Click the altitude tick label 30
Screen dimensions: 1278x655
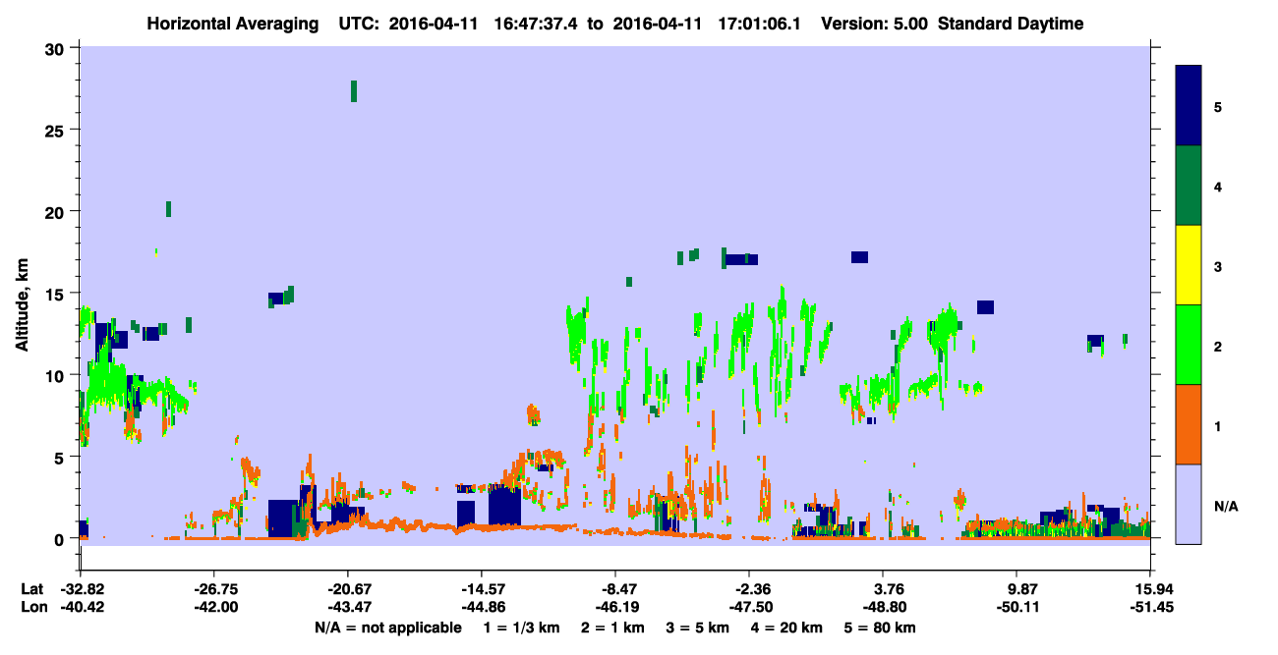[x=55, y=48]
